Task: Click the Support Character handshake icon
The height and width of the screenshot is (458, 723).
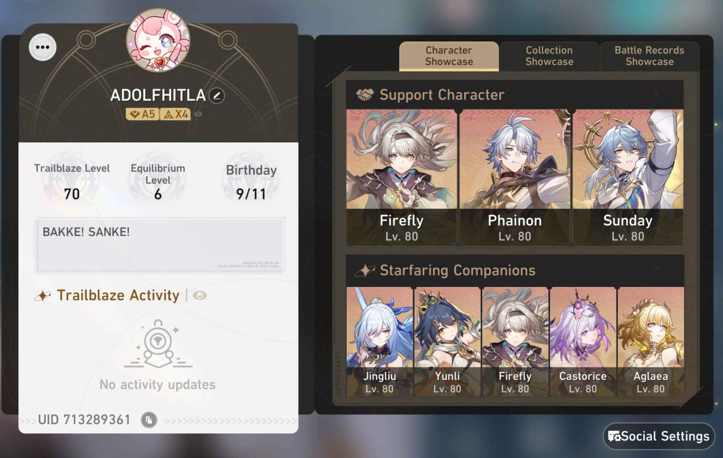Action: tap(365, 95)
